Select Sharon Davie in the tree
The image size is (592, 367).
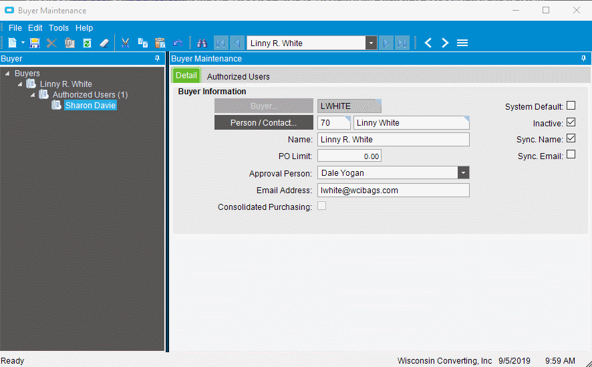tap(90, 106)
